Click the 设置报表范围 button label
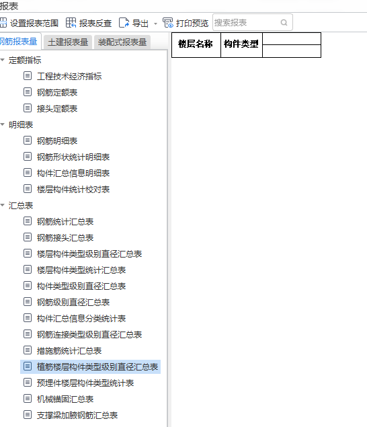This screenshot has height=427, width=367. click(x=34, y=23)
